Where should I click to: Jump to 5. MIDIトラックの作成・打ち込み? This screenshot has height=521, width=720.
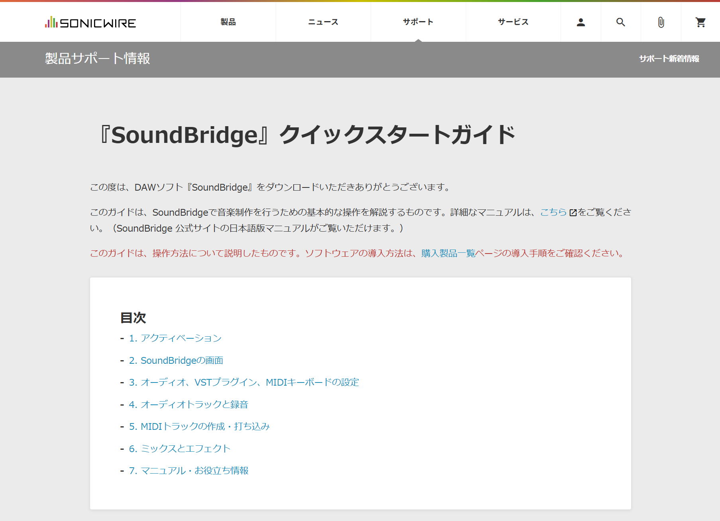coord(199,427)
